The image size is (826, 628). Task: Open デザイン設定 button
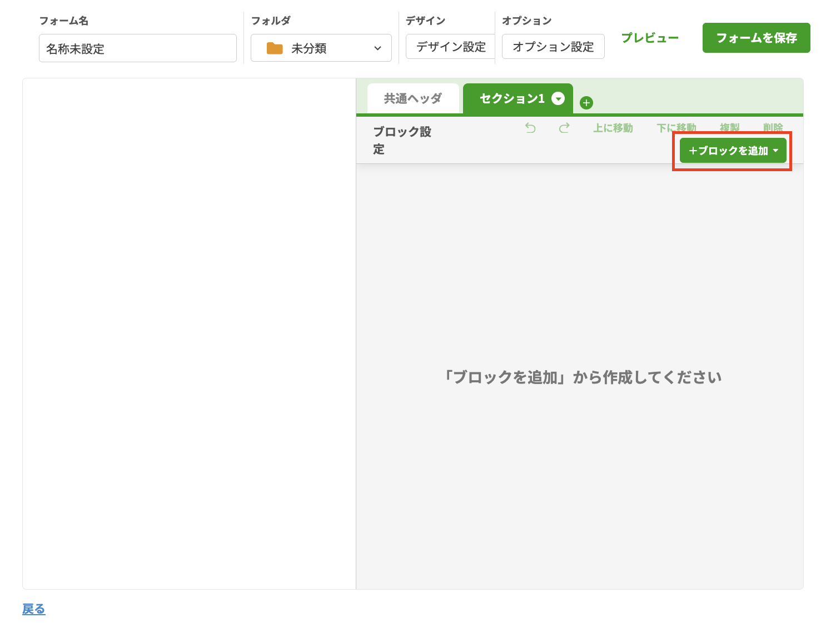pos(451,47)
